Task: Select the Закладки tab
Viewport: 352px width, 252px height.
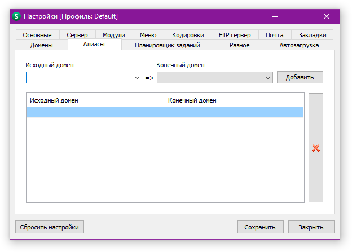Action: pos(313,35)
